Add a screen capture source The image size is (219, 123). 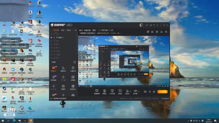(97, 92)
